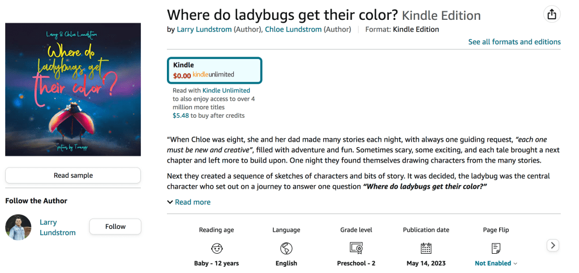This screenshot has height=273, width=579.
Task: Click the Grade level certificate icon
Action: [x=356, y=248]
